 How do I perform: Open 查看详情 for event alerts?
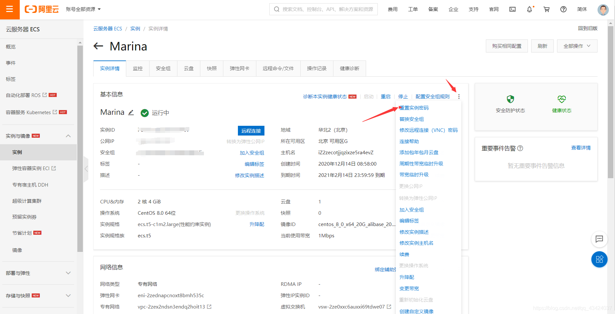(581, 148)
